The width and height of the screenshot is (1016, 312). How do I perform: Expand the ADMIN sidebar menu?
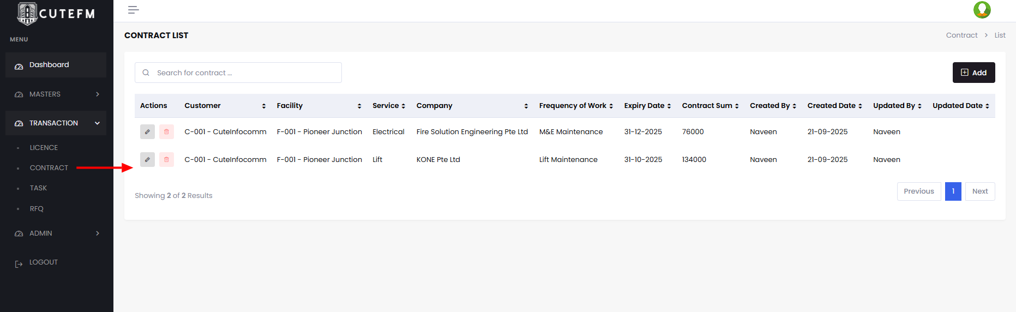point(56,233)
